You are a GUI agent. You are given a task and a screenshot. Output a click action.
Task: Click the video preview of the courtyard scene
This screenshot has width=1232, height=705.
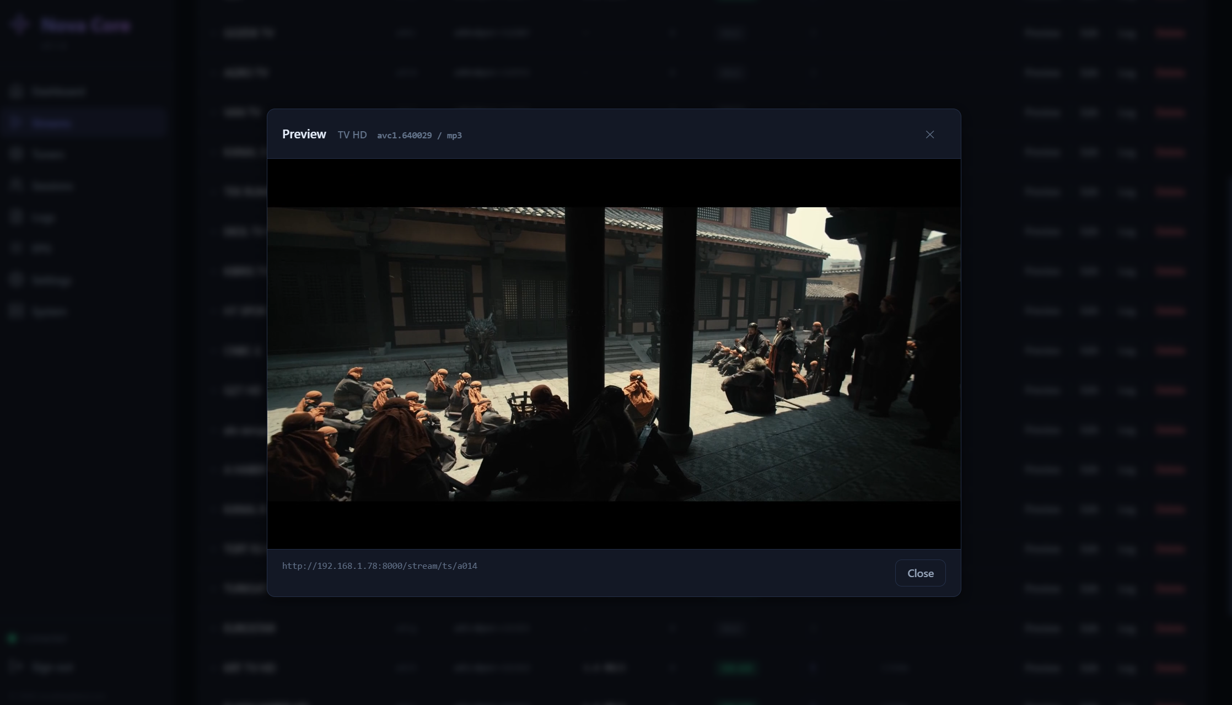point(614,354)
